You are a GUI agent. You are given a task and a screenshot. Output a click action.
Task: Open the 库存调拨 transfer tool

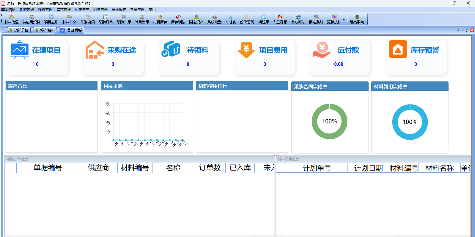tap(178, 19)
